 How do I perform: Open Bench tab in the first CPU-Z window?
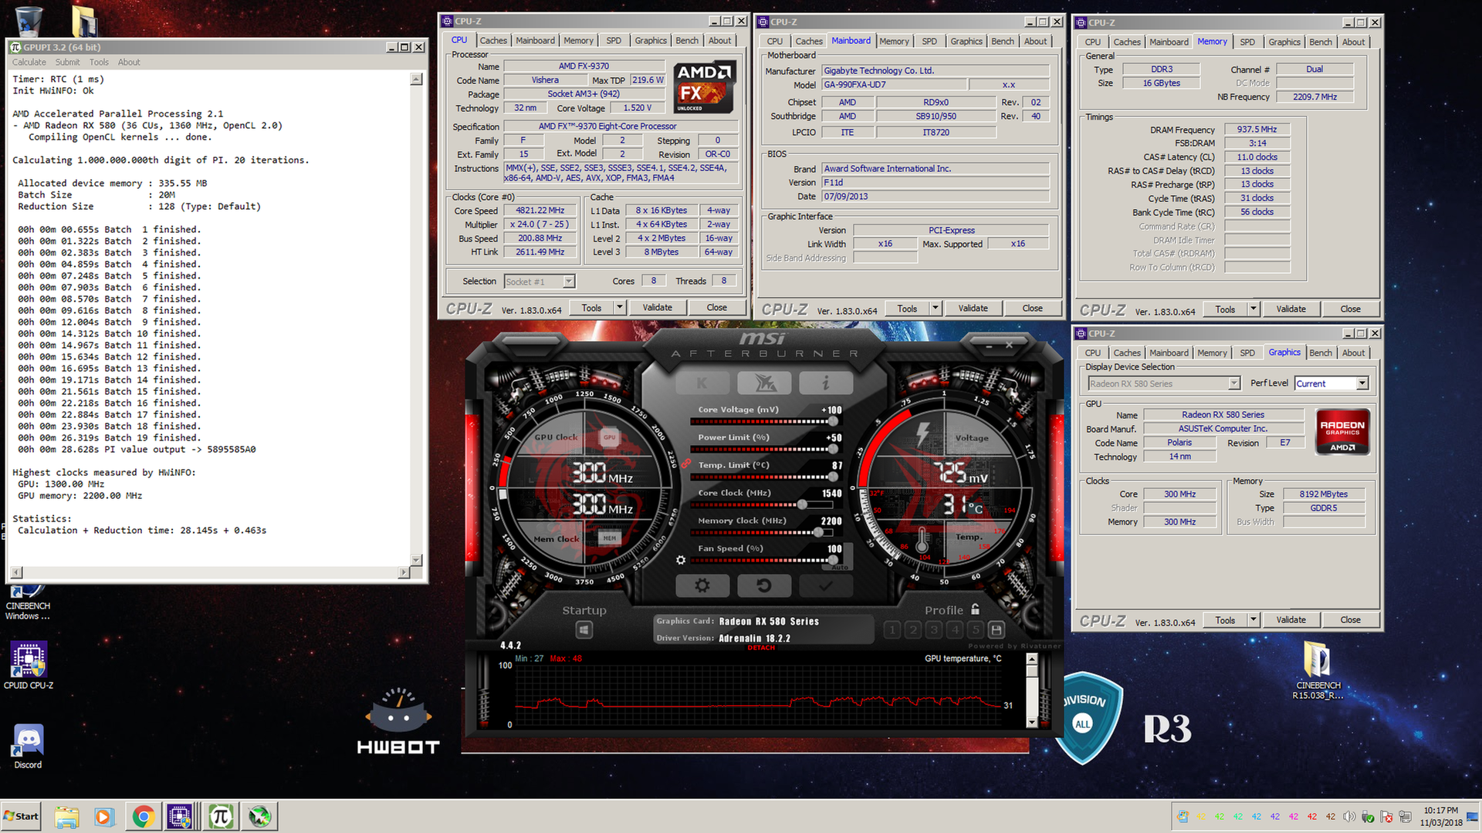click(x=686, y=41)
